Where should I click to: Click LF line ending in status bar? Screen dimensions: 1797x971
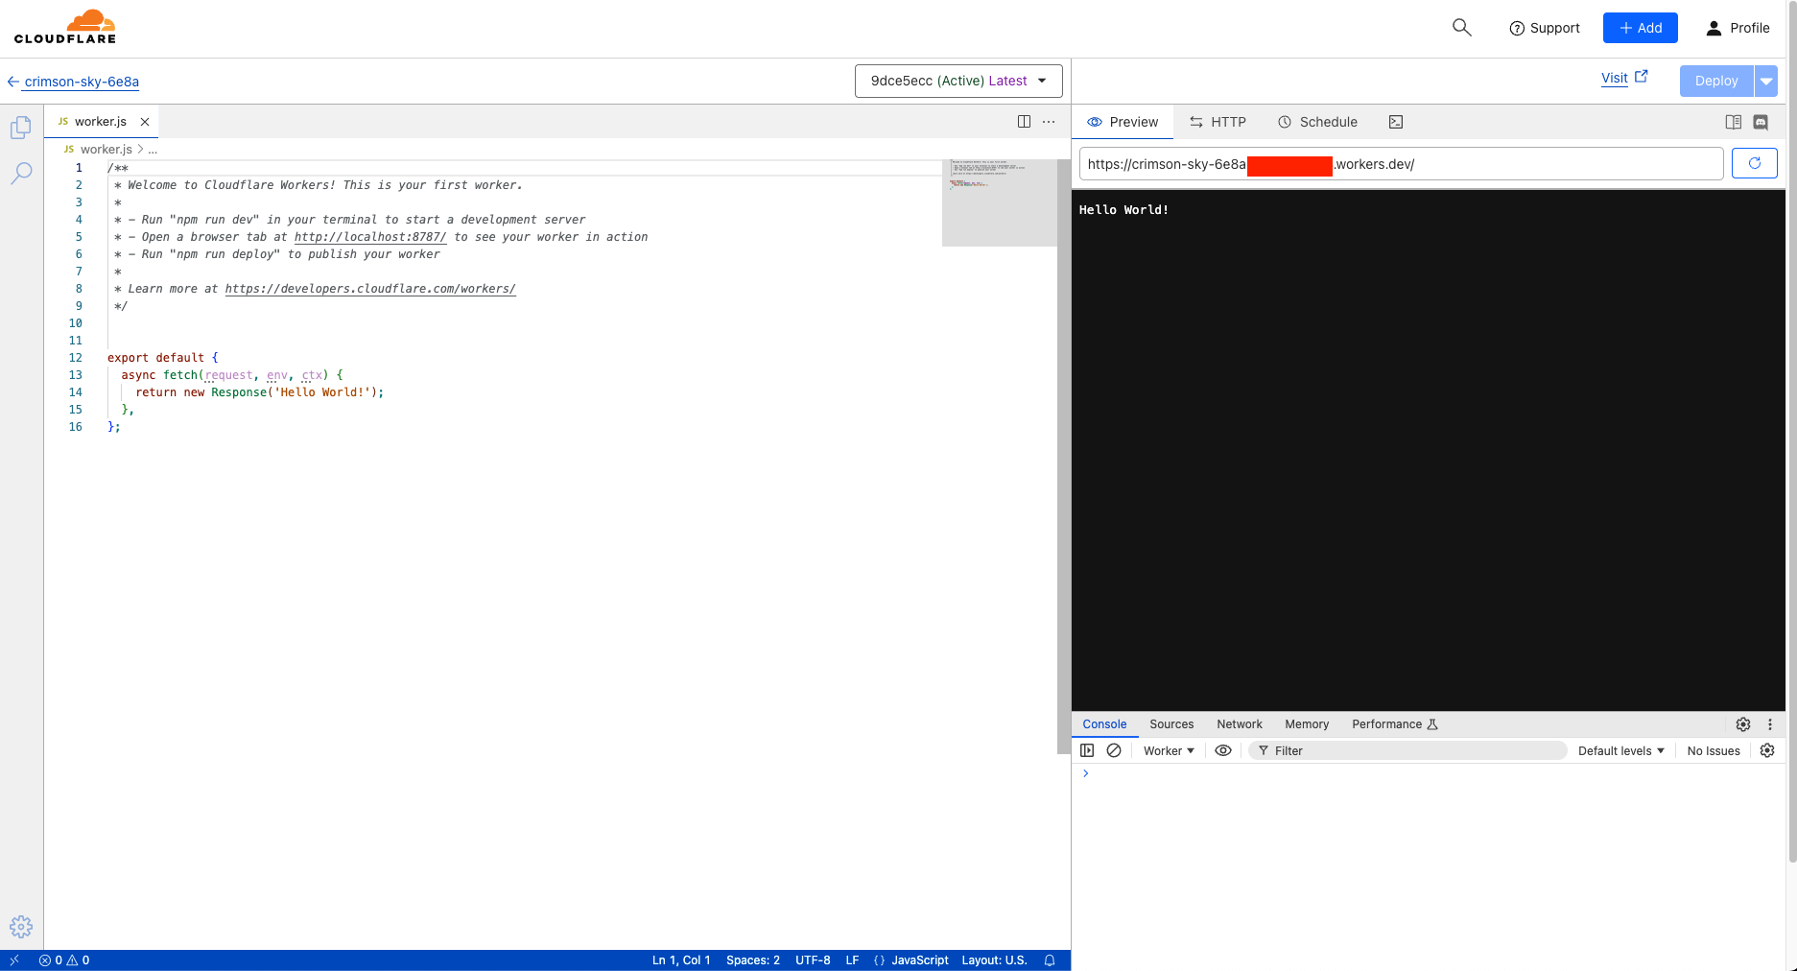(x=852, y=960)
